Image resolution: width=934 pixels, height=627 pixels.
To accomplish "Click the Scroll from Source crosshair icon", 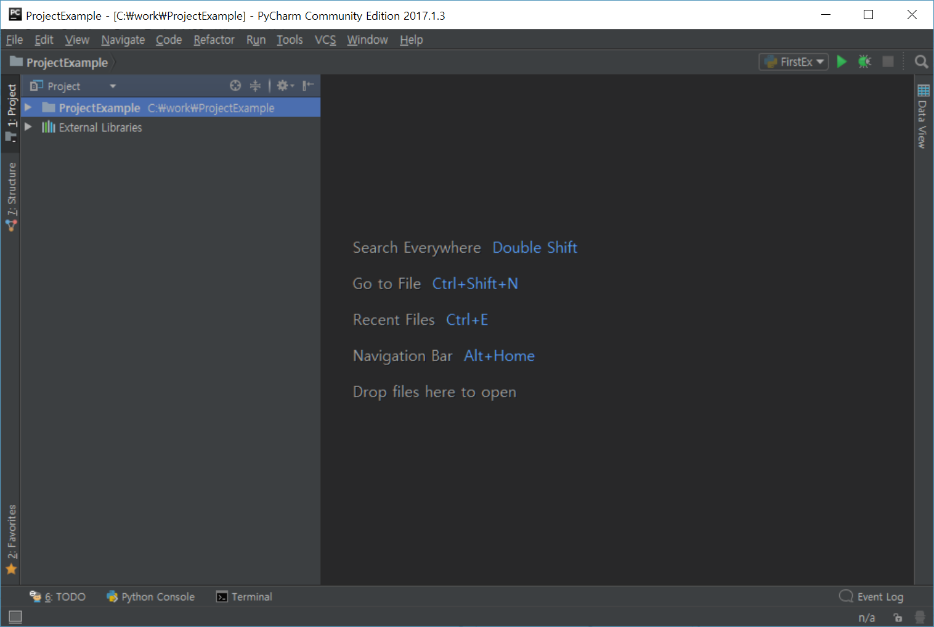I will (235, 86).
